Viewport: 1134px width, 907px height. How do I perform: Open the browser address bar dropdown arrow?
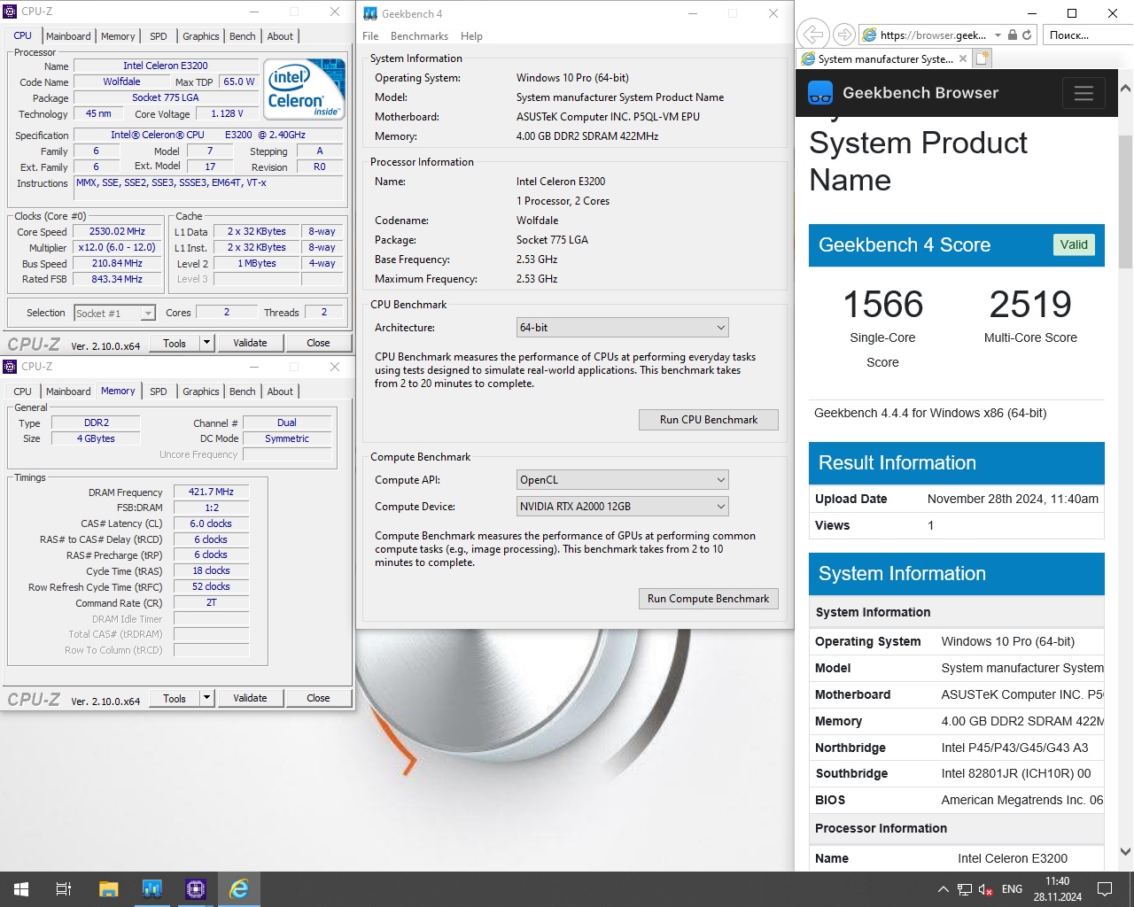click(998, 35)
